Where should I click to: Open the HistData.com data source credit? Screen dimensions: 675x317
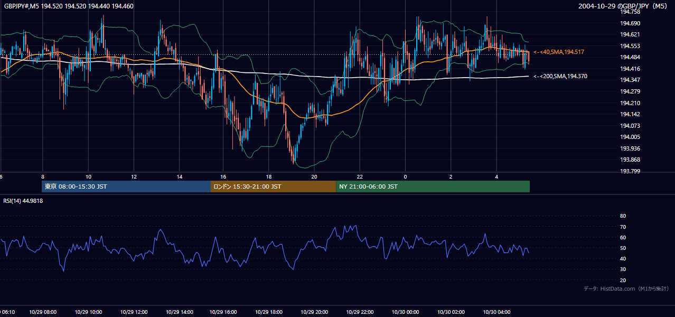point(626,288)
